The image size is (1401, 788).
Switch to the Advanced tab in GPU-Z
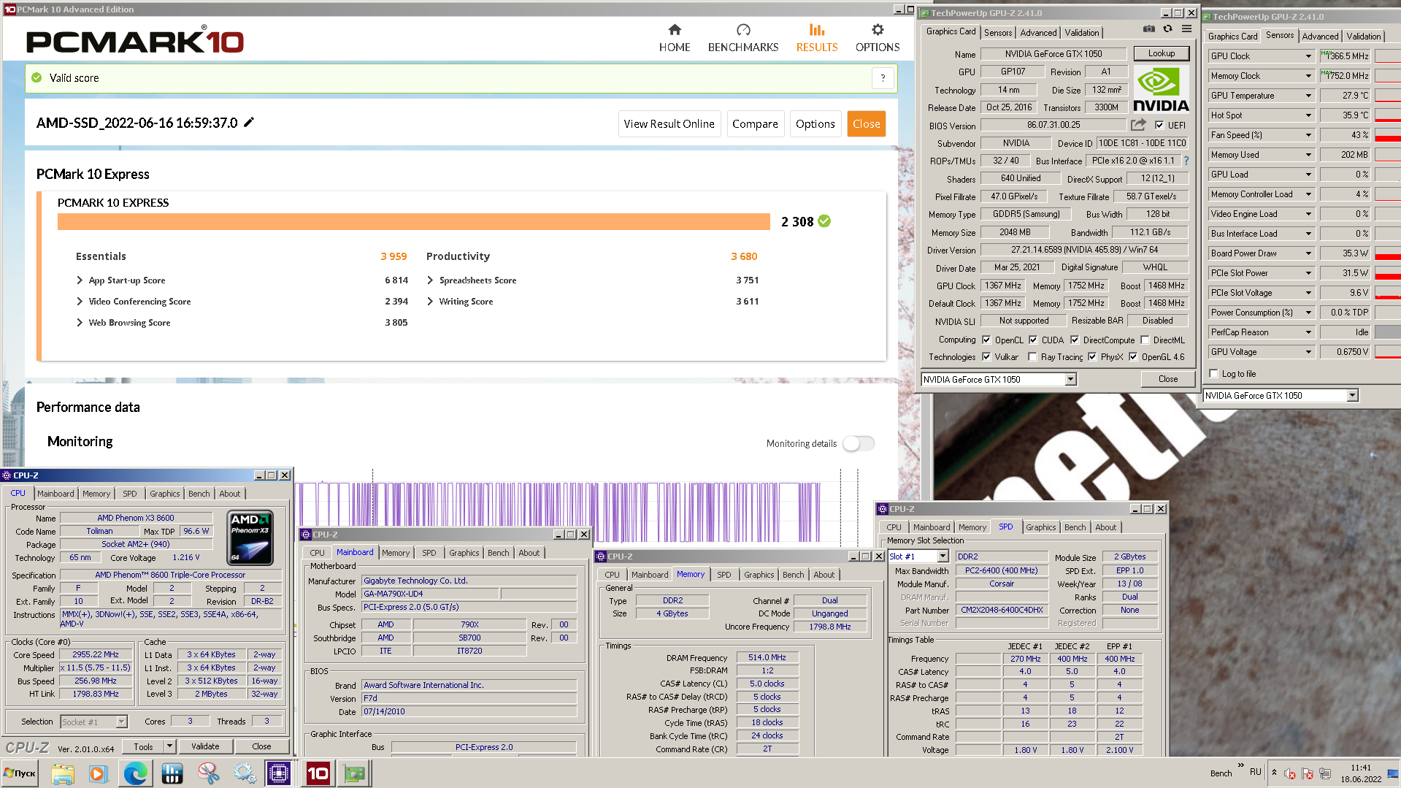(1038, 33)
